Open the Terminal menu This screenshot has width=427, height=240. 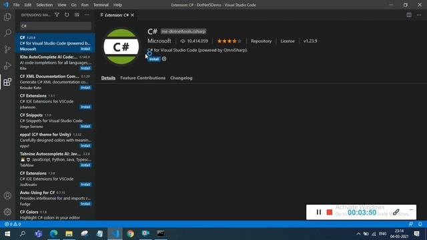tap(101, 5)
